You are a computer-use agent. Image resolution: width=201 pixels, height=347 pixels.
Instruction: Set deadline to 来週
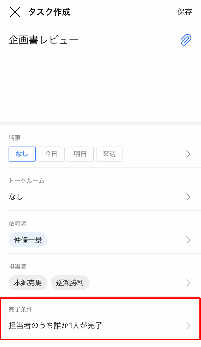coord(109,154)
